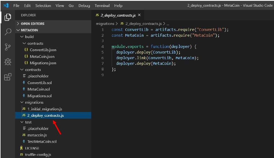This screenshot has height=158, width=274.
Task: Open ConvertLib.json in build contracts
Action: point(43,50)
